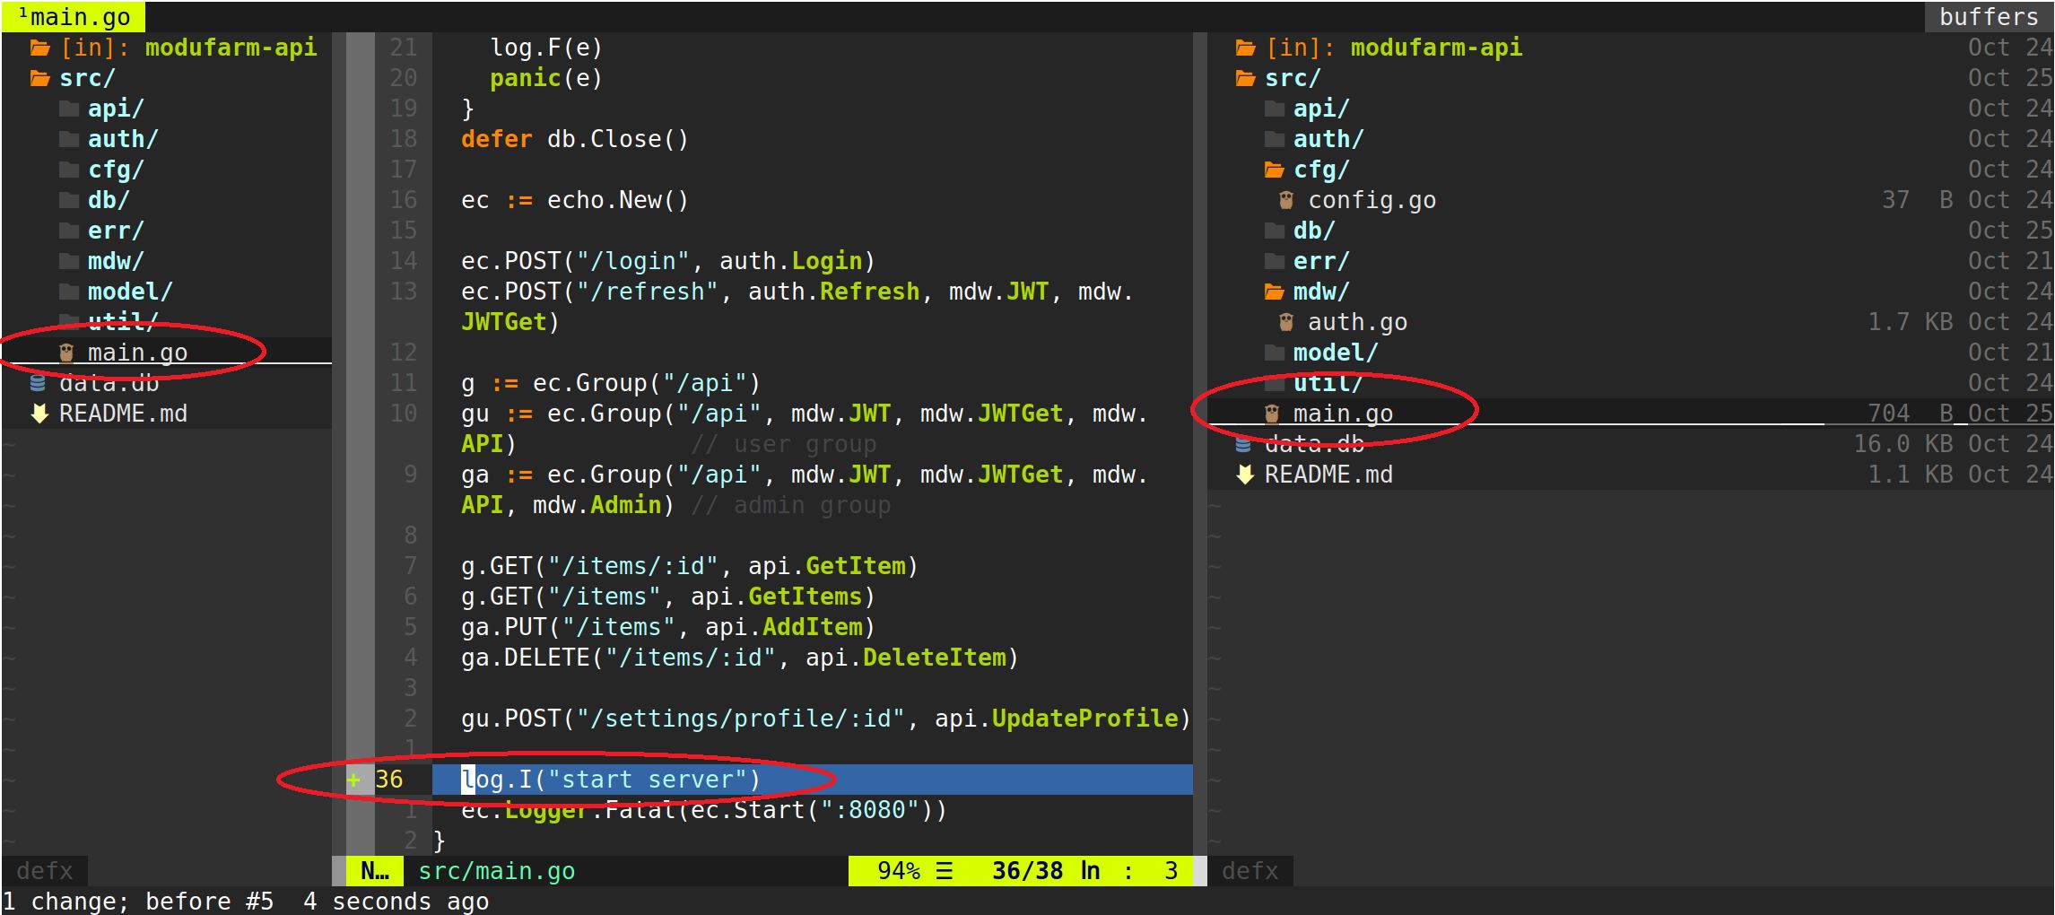Click the buffers label at top right
Screen dimensions: 2055x915
[1988, 15]
